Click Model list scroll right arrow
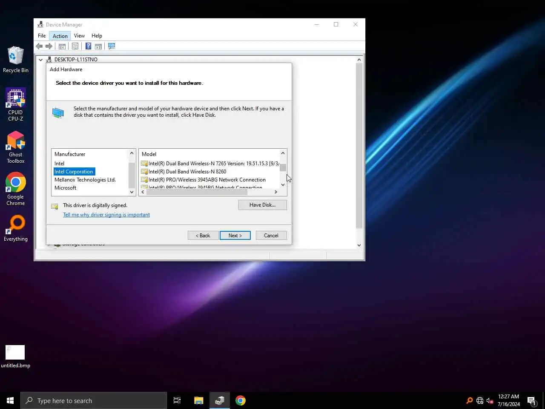This screenshot has width=545, height=409. 276,192
